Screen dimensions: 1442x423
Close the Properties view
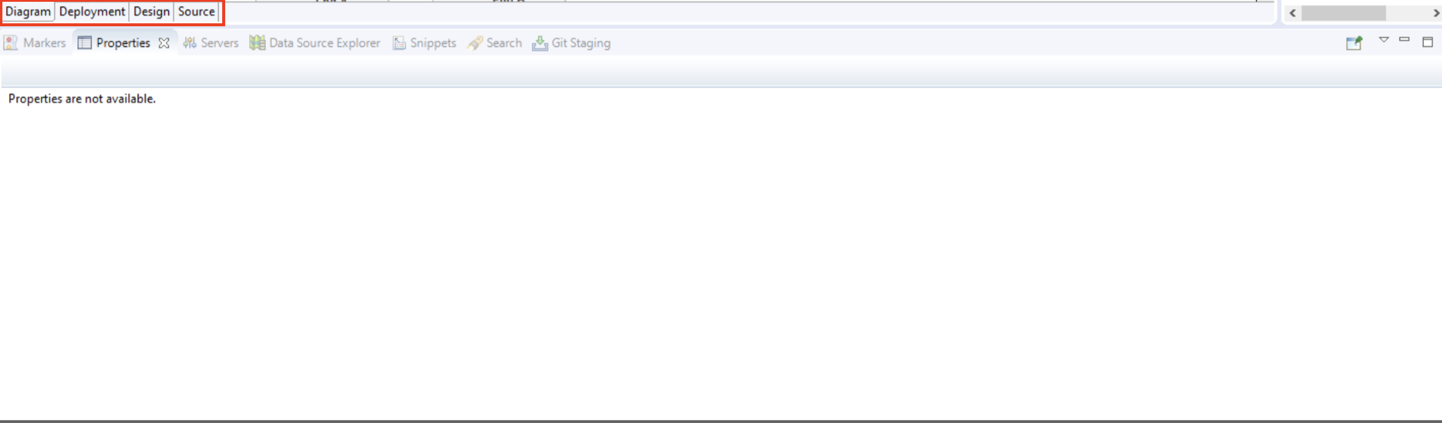[x=164, y=43]
